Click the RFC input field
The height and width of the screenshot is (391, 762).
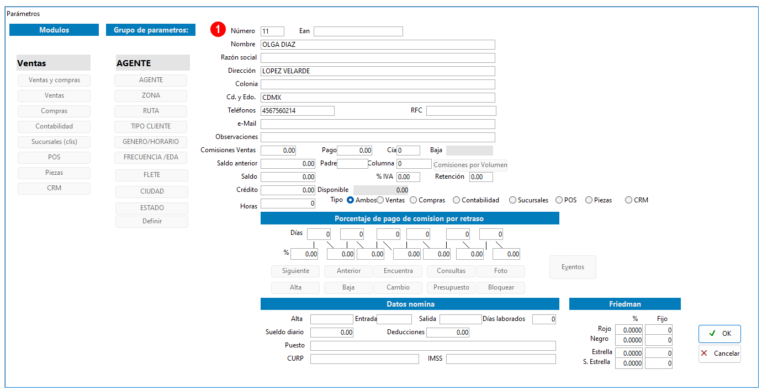point(461,111)
